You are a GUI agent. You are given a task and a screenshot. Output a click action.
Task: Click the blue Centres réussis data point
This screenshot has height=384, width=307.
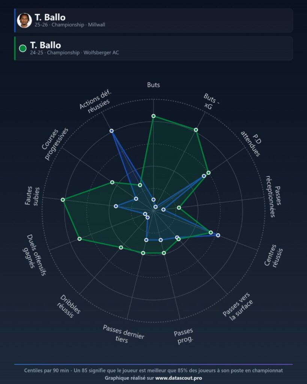point(218,235)
